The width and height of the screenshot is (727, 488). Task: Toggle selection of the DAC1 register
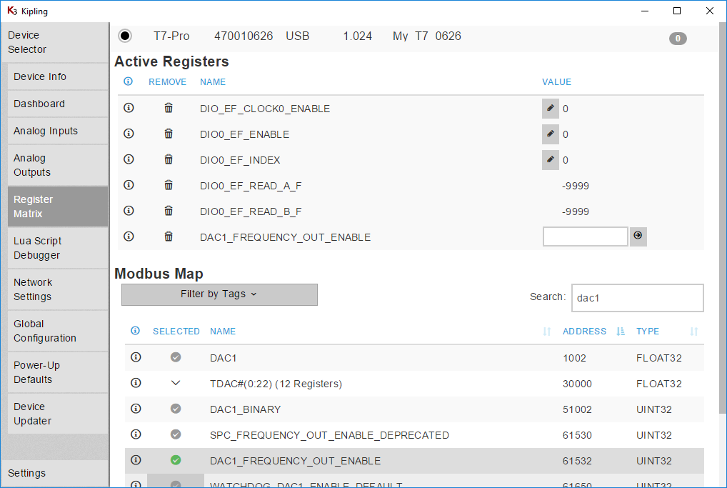tap(176, 358)
